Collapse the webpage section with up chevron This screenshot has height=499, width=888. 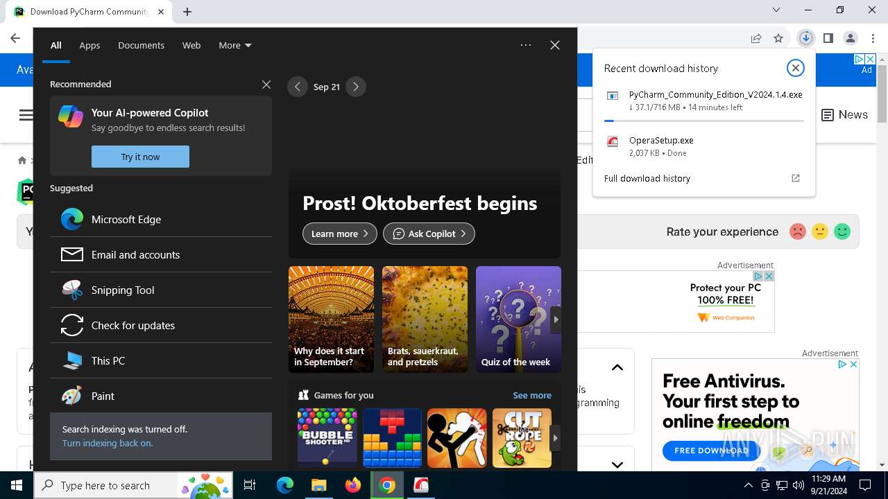[x=617, y=367]
